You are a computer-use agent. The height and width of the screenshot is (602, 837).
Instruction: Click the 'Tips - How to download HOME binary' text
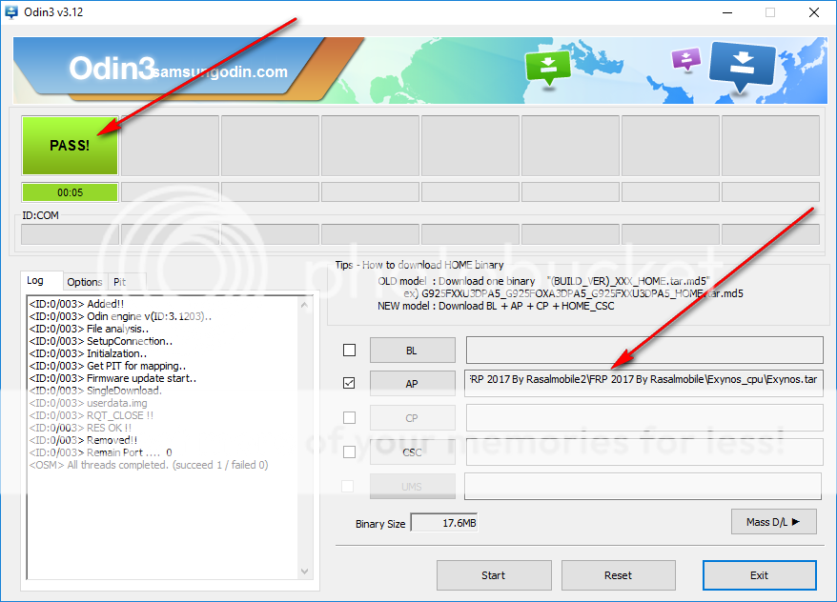(x=419, y=265)
